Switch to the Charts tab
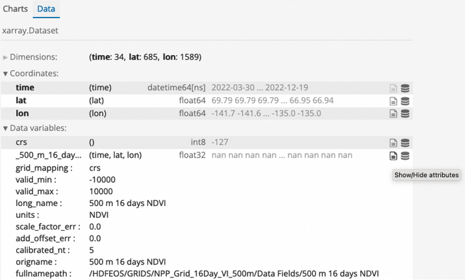The height and width of the screenshot is (280, 465). tap(15, 9)
